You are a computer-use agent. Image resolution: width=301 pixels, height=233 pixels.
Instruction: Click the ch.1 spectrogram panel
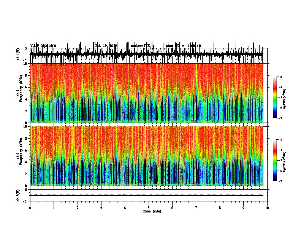(147, 93)
